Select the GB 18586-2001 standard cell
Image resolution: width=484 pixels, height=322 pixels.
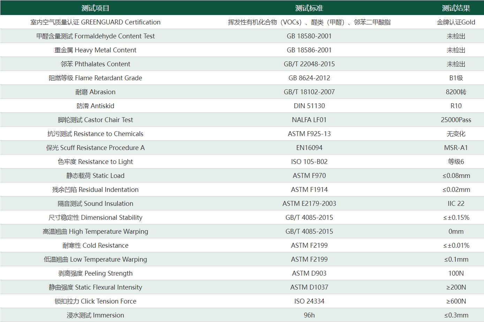pos(309,50)
